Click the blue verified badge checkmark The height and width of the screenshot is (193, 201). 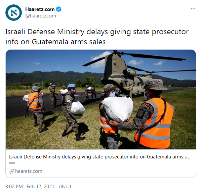tap(59, 9)
